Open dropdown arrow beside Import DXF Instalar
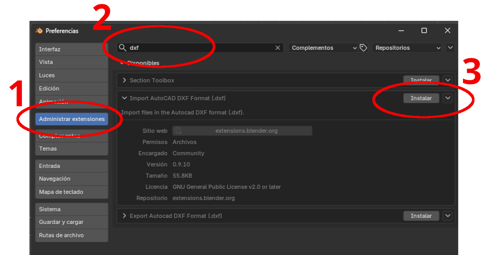 click(x=448, y=98)
